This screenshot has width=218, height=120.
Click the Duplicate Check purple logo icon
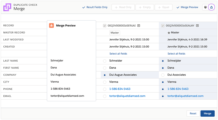[x=7, y=7]
